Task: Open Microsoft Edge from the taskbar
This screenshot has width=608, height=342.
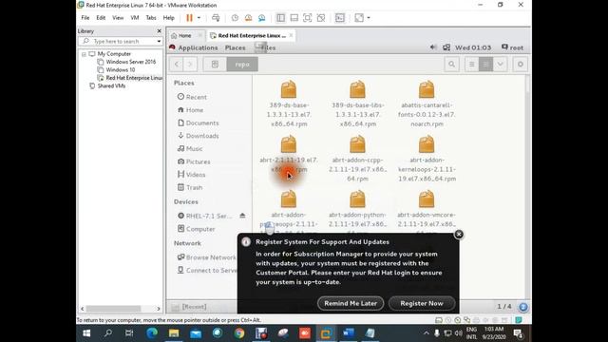Action: (152, 333)
